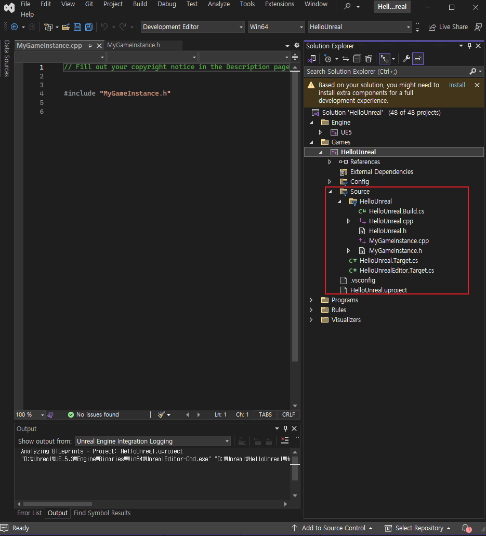Image resolution: width=486 pixels, height=536 pixels.
Task: Click the Clear All output icon
Action: pyautogui.click(x=284, y=441)
